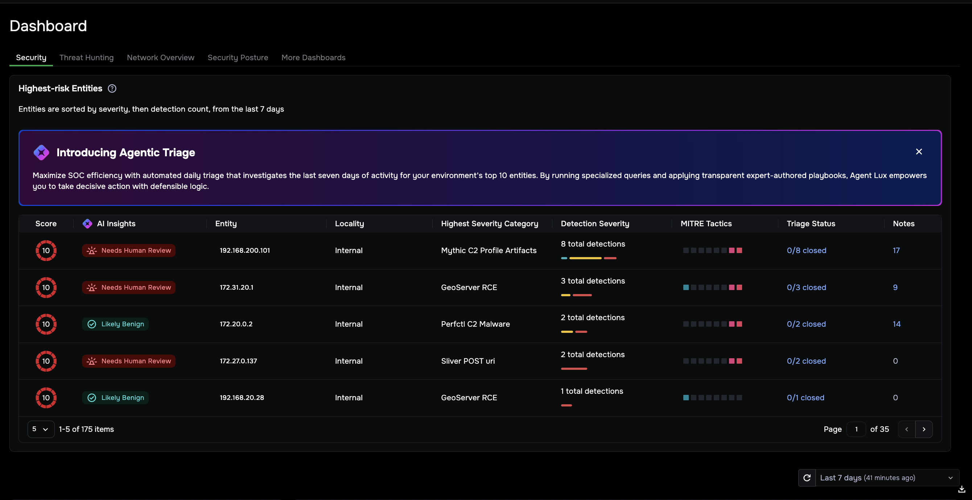Click score ring for 192.168.200.101
The width and height of the screenshot is (972, 500).
point(46,251)
